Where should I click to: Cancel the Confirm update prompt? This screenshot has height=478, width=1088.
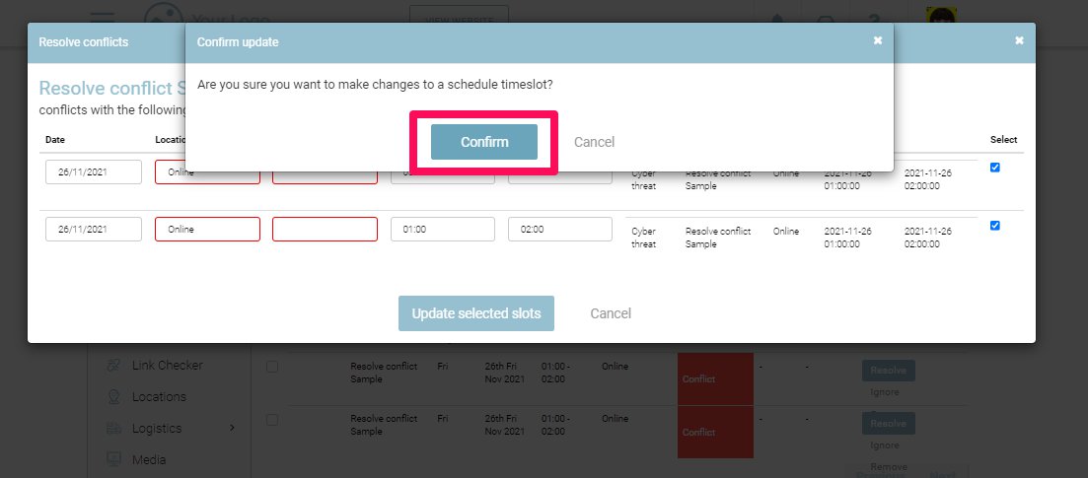click(x=594, y=142)
